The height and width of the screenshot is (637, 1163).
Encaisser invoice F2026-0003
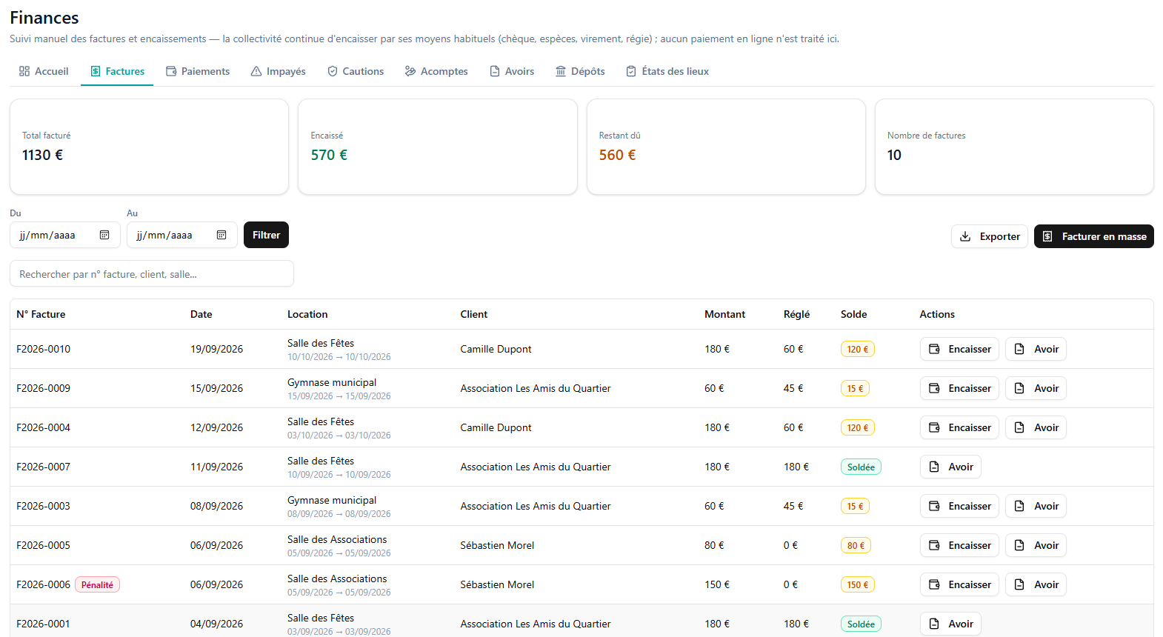point(960,506)
